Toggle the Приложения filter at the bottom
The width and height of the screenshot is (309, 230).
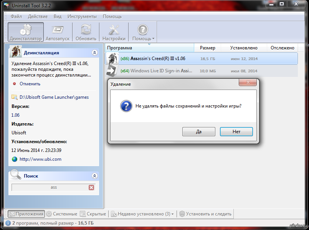coord(26,214)
